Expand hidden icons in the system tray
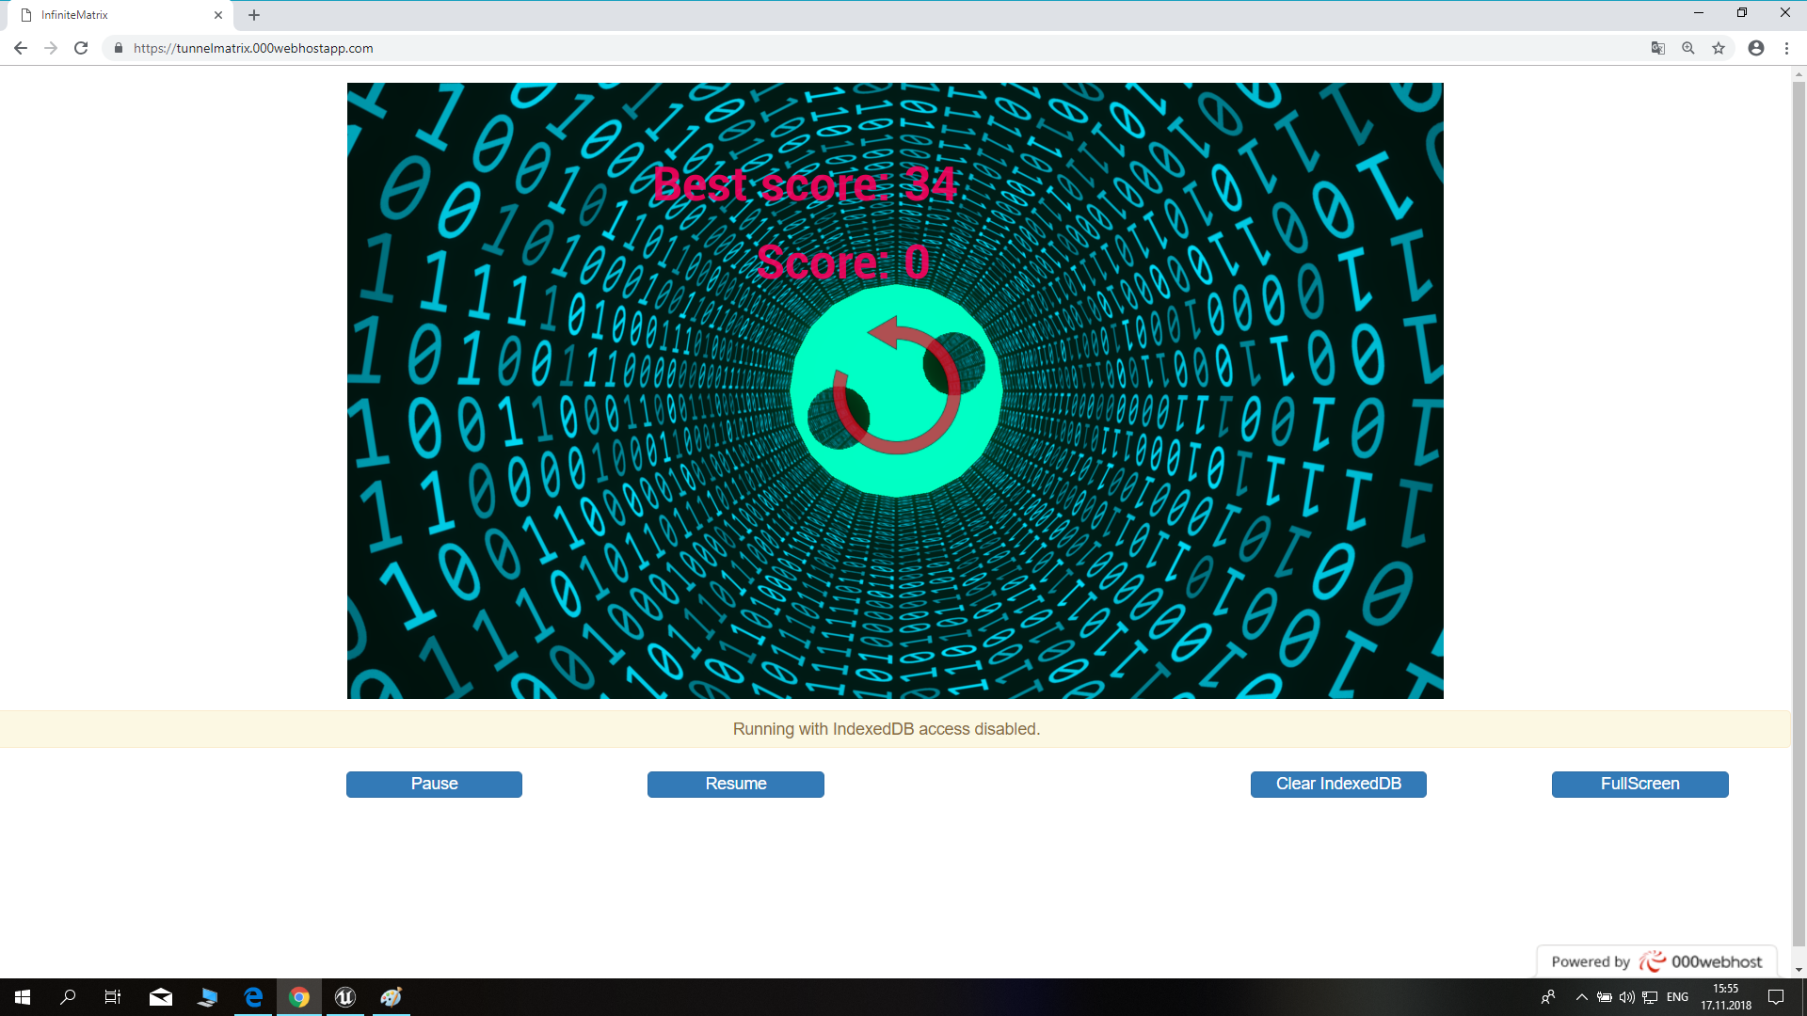This screenshot has width=1807, height=1016. 1581,997
